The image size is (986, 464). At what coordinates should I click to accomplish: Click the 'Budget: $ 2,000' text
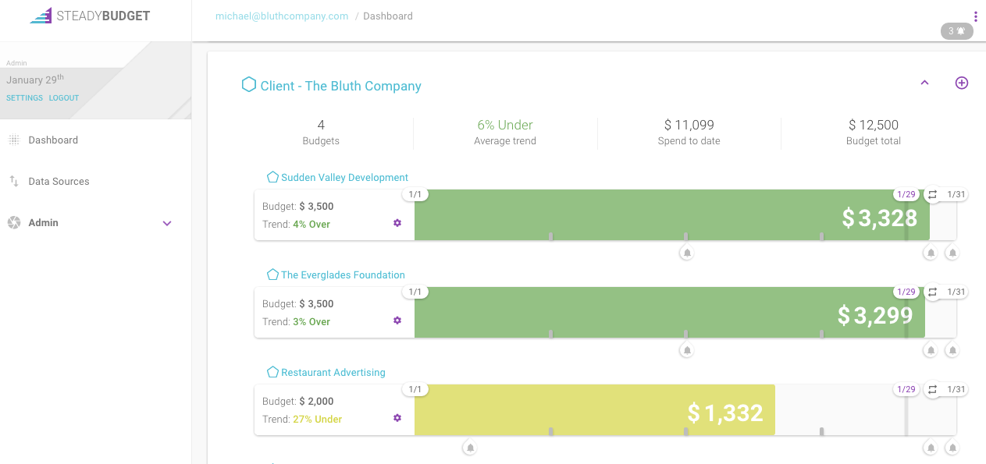(298, 401)
